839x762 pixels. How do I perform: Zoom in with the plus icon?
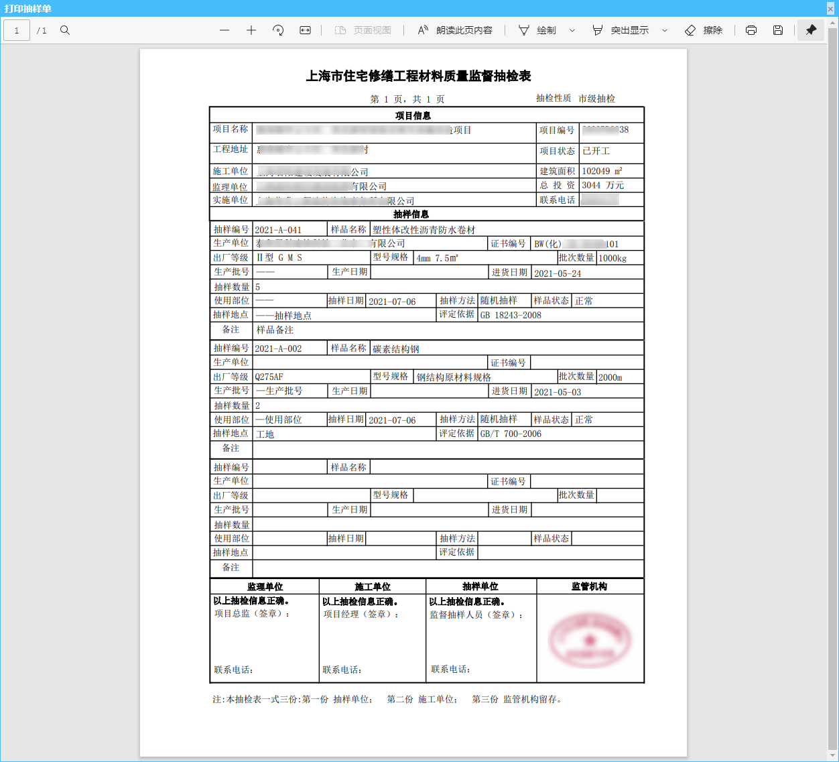point(251,30)
